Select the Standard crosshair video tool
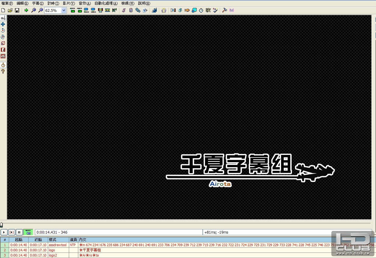This screenshot has height=258, width=376. click(x=3, y=18)
